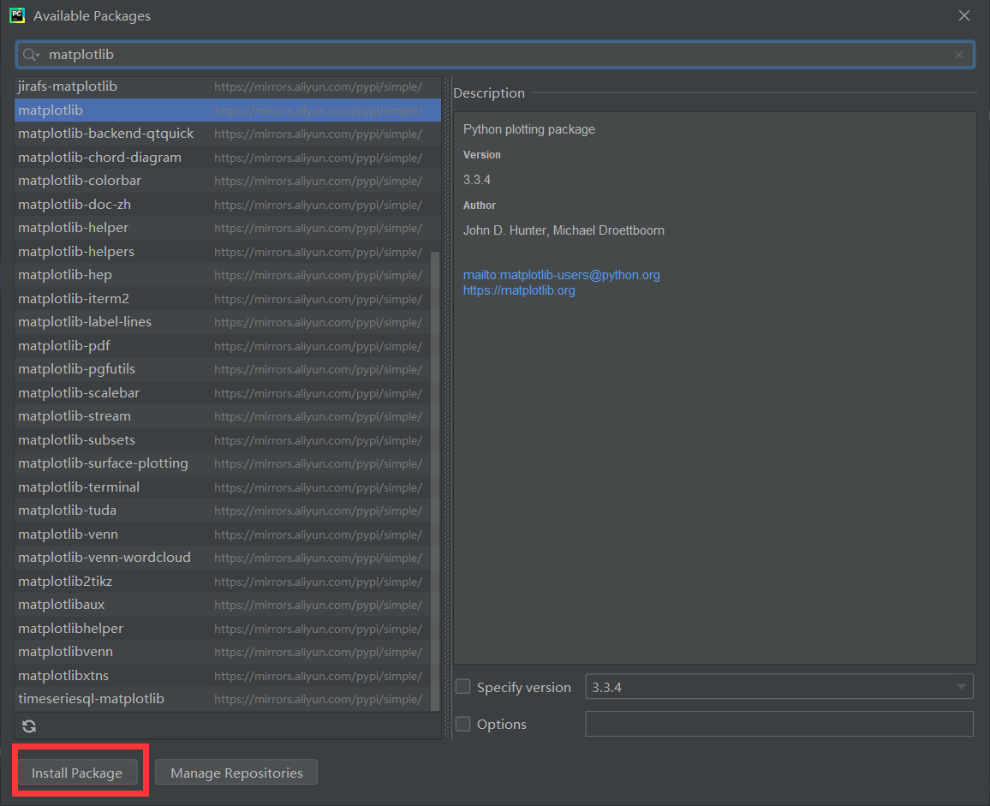This screenshot has width=990, height=806.
Task: Select matplotlib-hep package
Action: coord(223,275)
